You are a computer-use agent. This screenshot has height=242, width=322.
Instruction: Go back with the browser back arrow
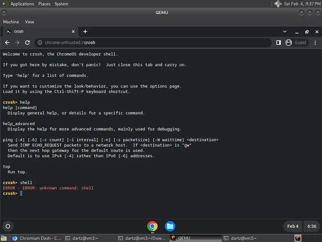[7, 43]
